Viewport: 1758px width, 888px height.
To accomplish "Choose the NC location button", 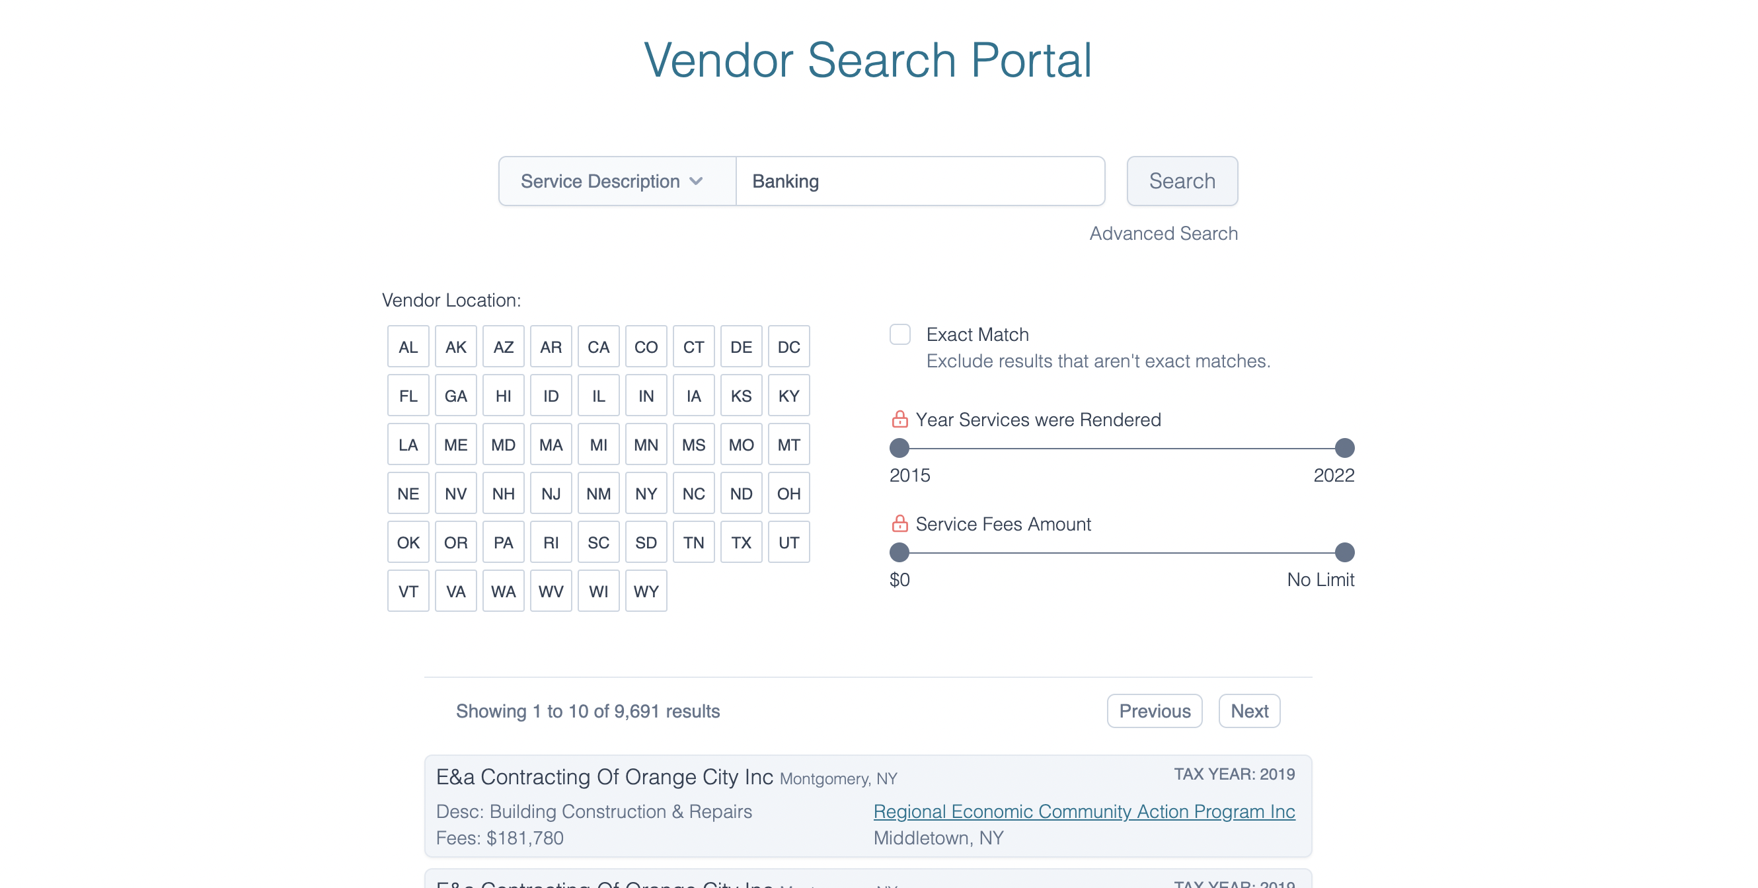I will (693, 493).
